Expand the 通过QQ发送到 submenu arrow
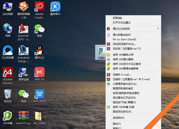 click(158, 29)
